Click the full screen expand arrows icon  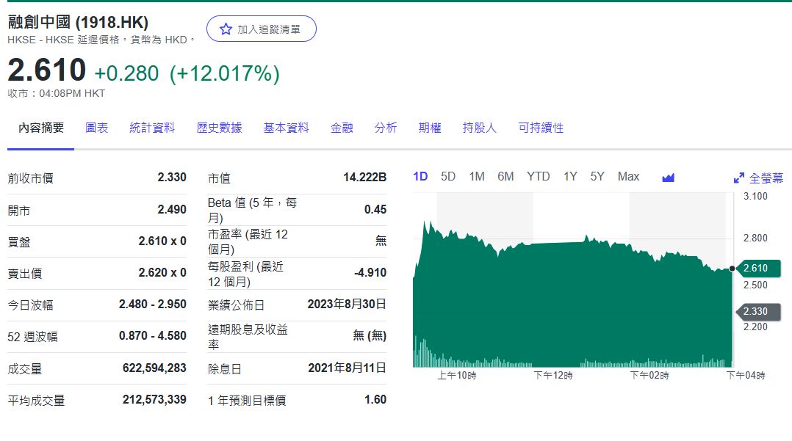click(739, 178)
